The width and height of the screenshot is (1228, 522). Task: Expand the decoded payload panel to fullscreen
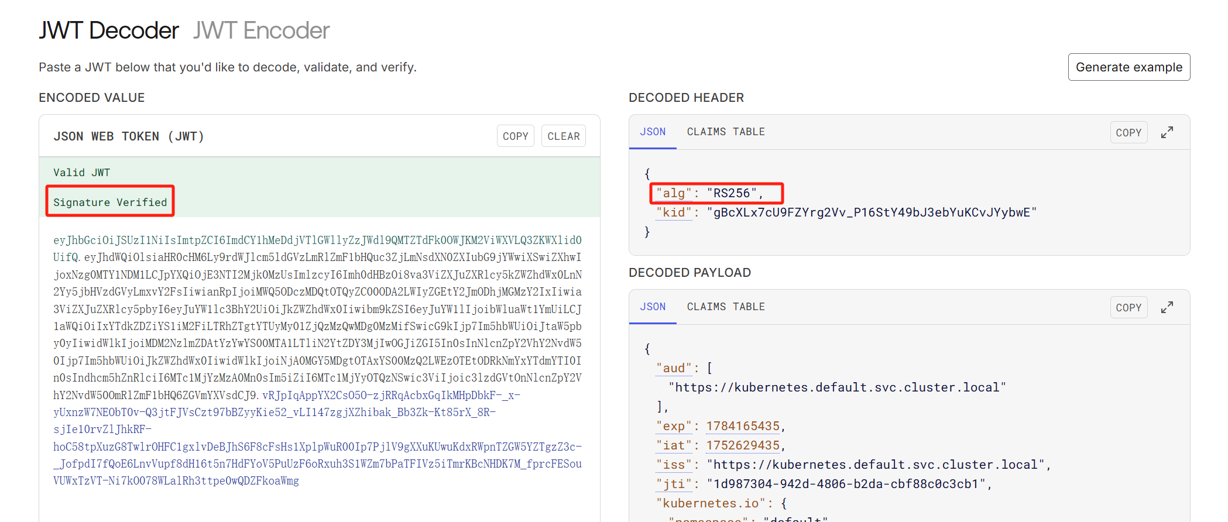1167,308
